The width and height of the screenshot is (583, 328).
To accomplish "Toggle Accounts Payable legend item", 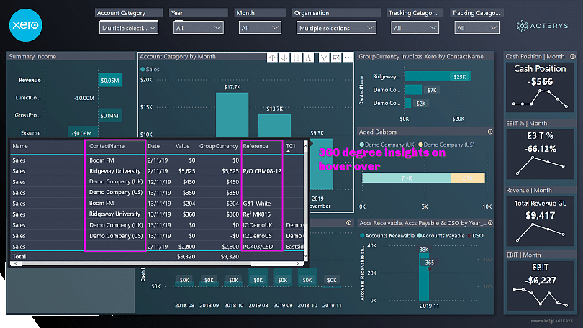I will 441,236.
